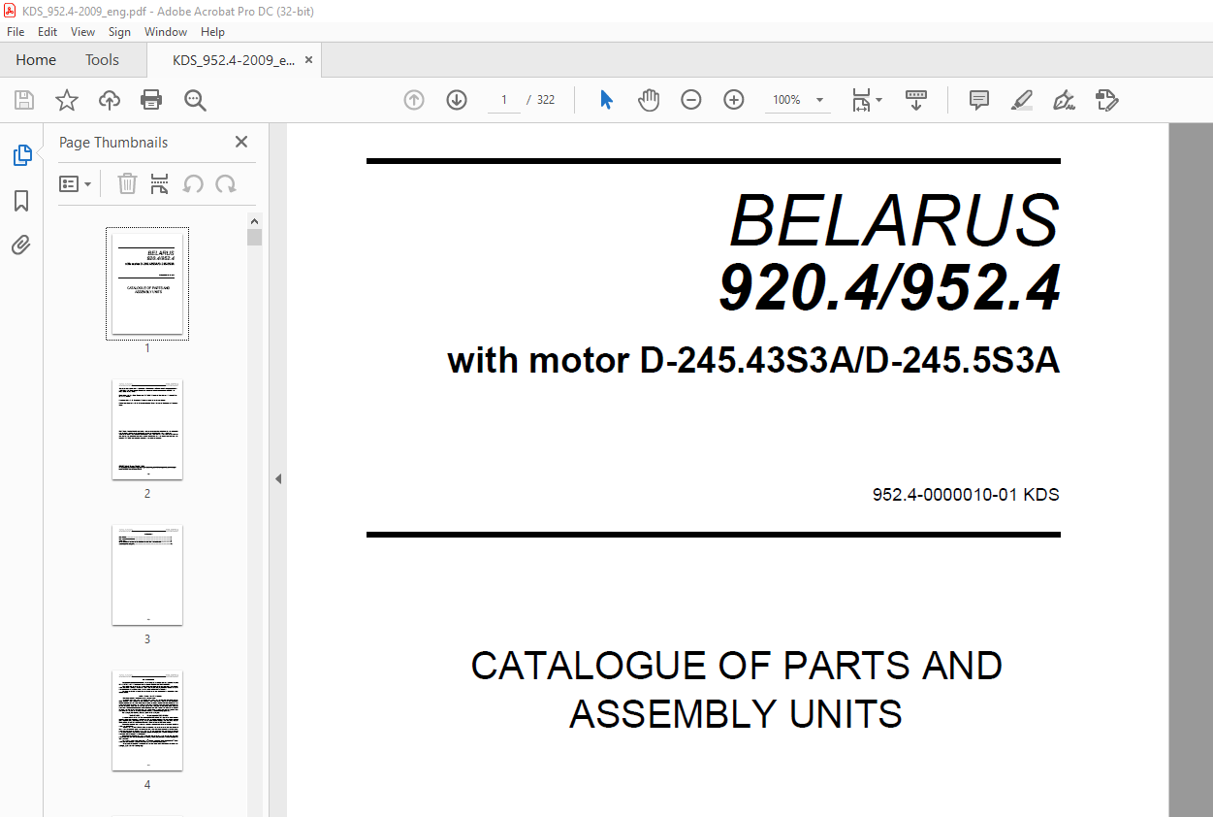1213x817 pixels.
Task: Click the '322' total page count
Action: [x=546, y=100]
